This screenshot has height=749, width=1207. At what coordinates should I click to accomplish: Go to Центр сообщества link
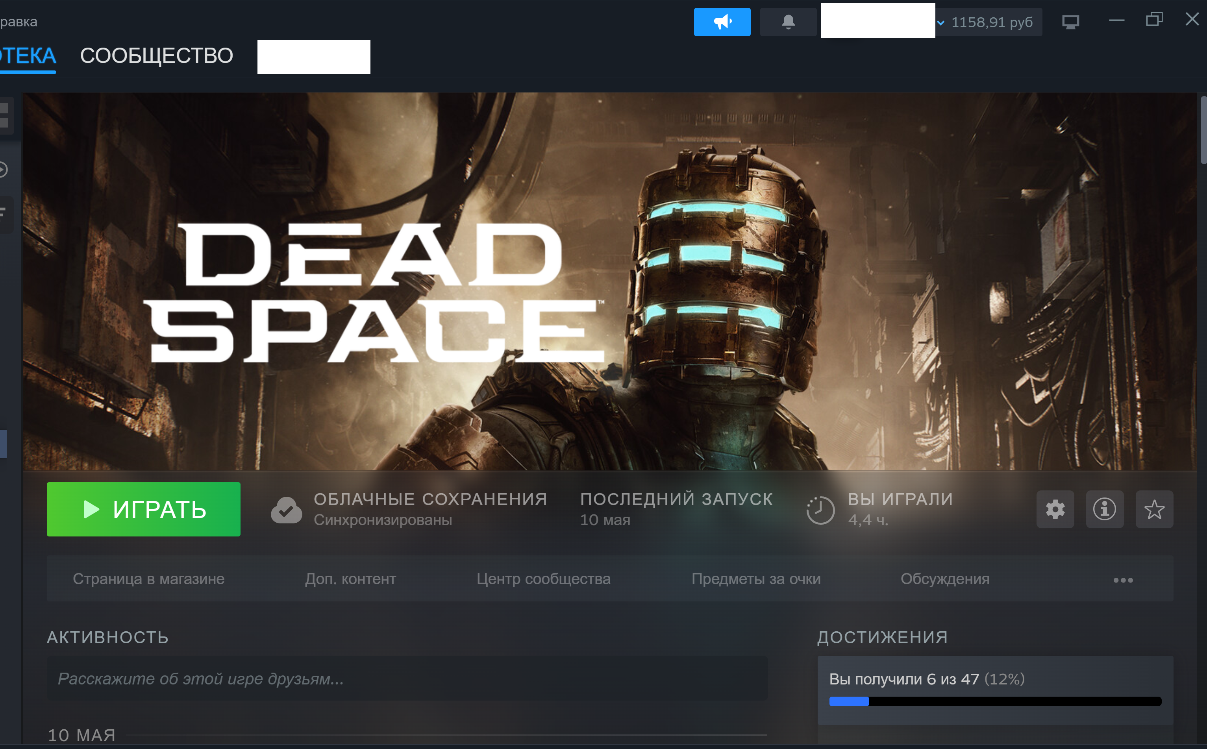(544, 579)
